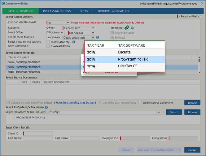Click help icon next to 1040SCANverify+
Screen dimensions: 206x156
[x=74, y=42]
